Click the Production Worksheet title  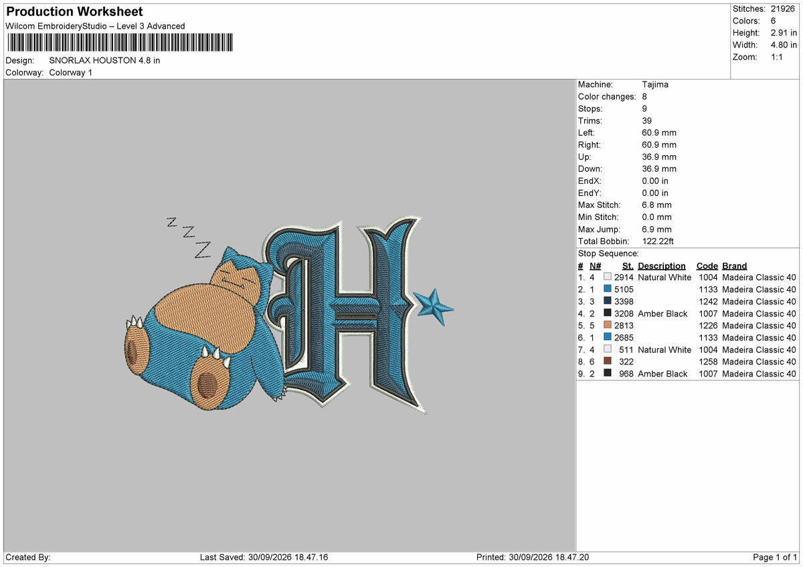click(x=74, y=12)
